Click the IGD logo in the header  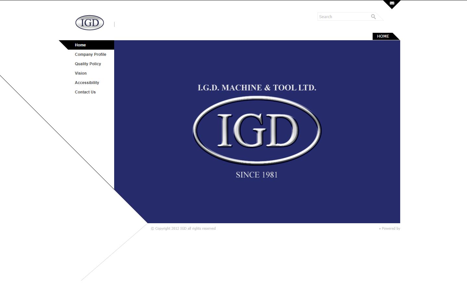point(90,23)
